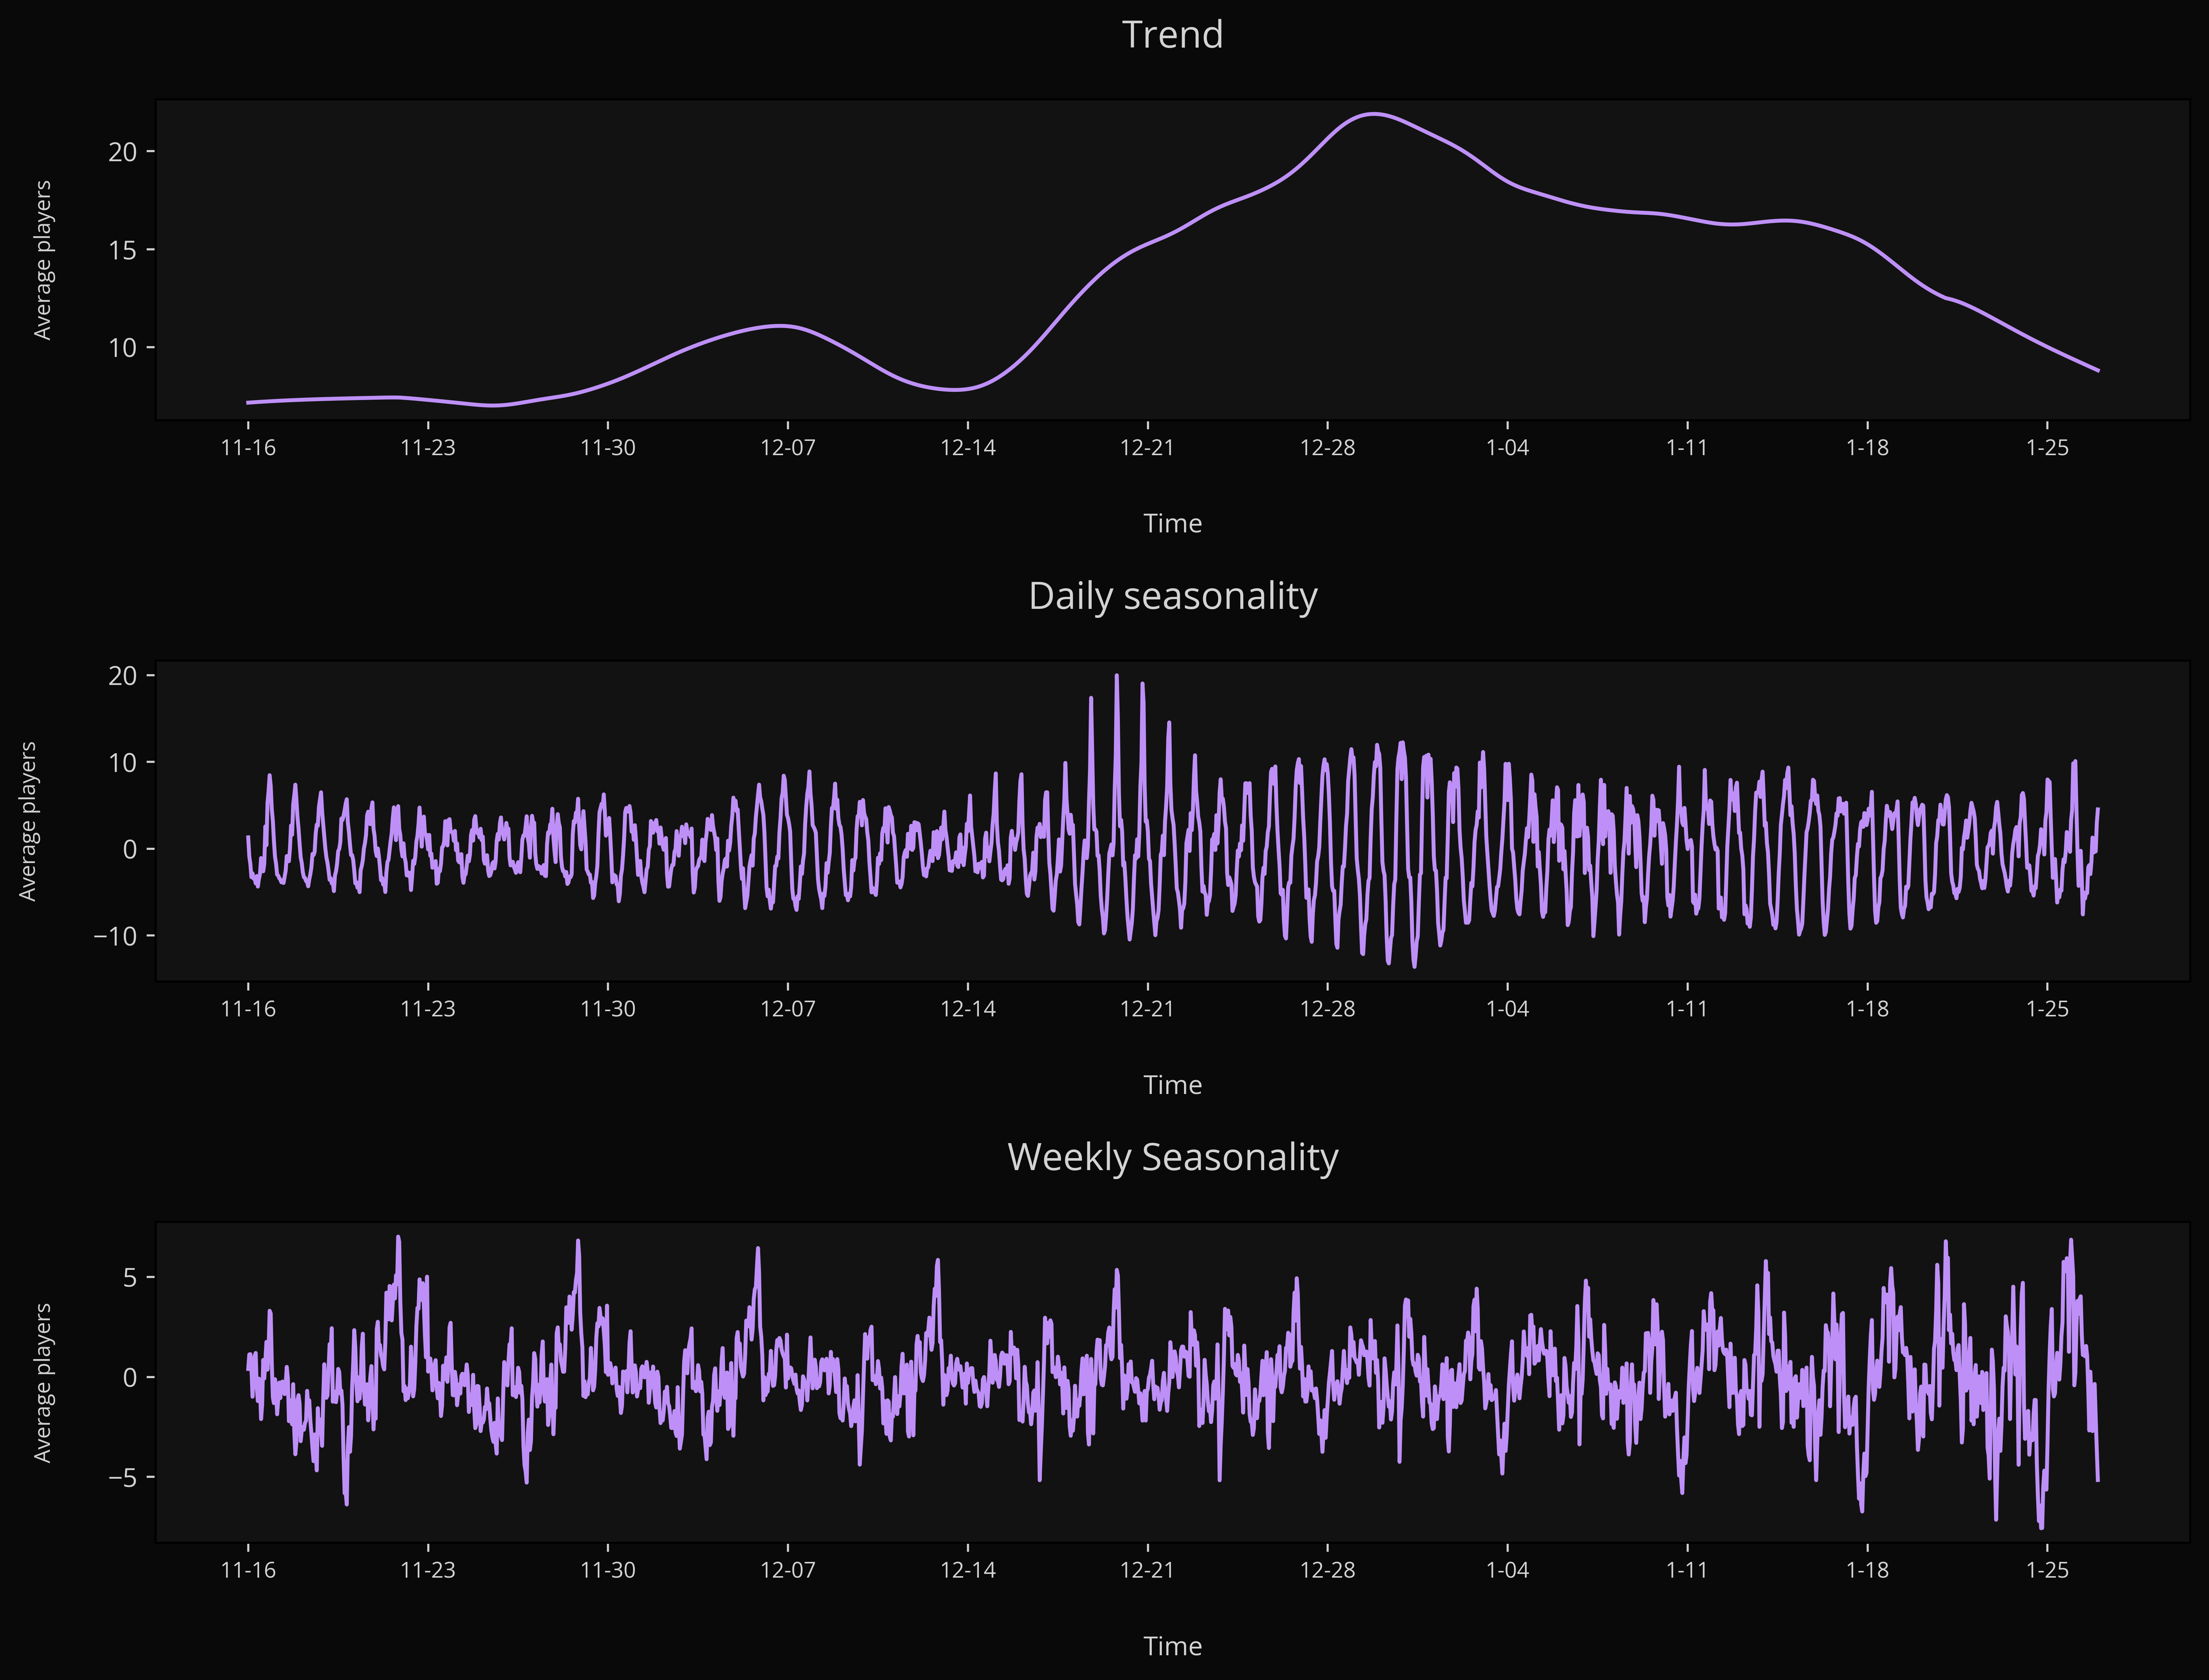Choose the "1-18" tick on Weekly Seasonality chart

pyautogui.click(x=1868, y=1570)
